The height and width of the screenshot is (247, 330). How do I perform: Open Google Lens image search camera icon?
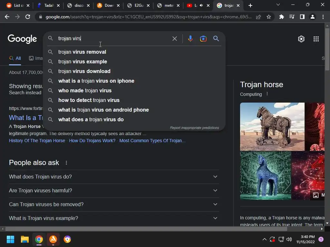click(x=203, y=39)
